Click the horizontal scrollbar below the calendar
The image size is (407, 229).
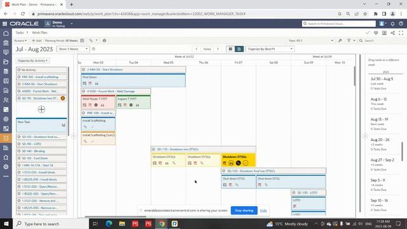pyautogui.click(x=116, y=216)
